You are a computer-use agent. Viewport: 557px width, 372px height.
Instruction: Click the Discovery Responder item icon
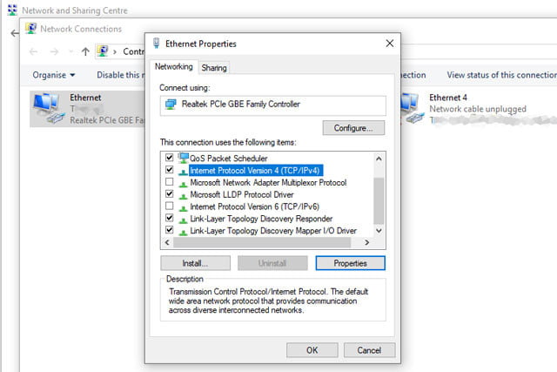click(183, 220)
